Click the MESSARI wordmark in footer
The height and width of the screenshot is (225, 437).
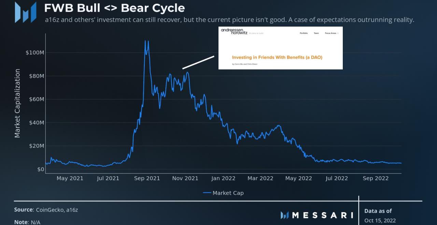(323, 215)
